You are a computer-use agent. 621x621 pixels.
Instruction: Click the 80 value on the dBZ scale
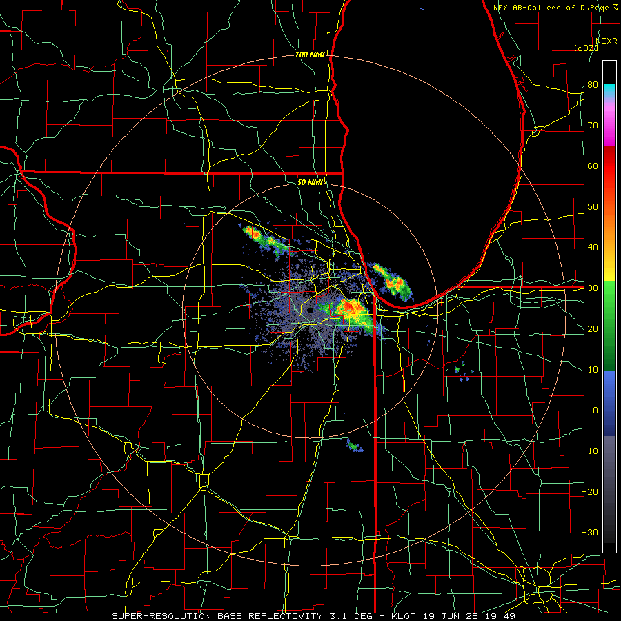593,84
